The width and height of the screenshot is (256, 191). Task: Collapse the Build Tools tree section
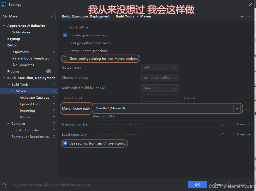point(8,84)
